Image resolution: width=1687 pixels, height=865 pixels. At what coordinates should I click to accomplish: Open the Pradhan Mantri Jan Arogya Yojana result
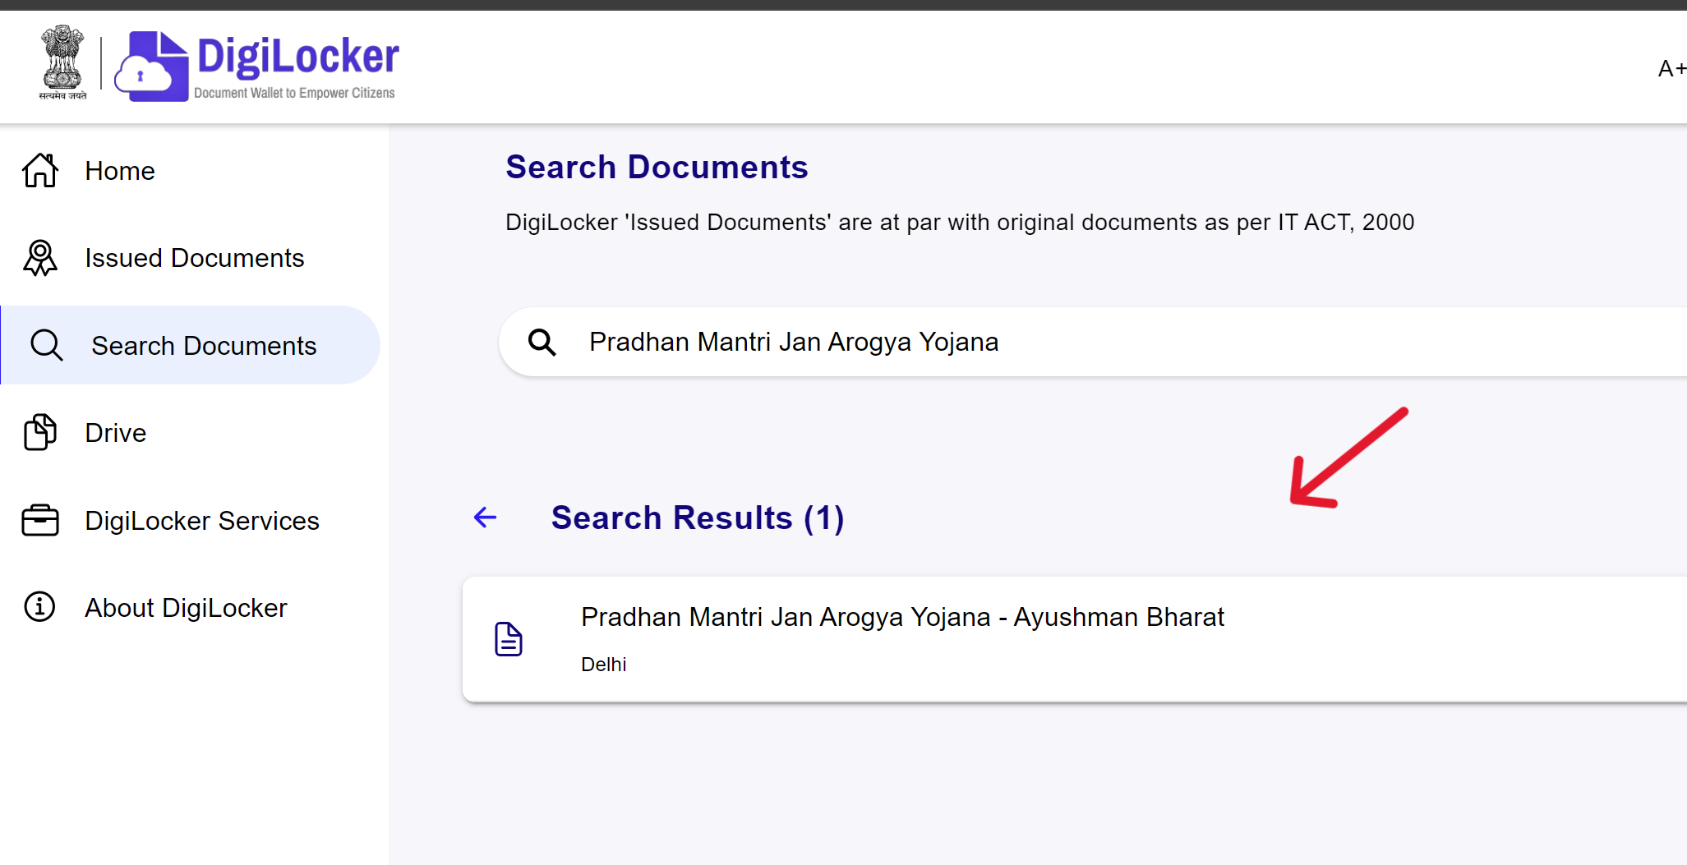coord(901,616)
